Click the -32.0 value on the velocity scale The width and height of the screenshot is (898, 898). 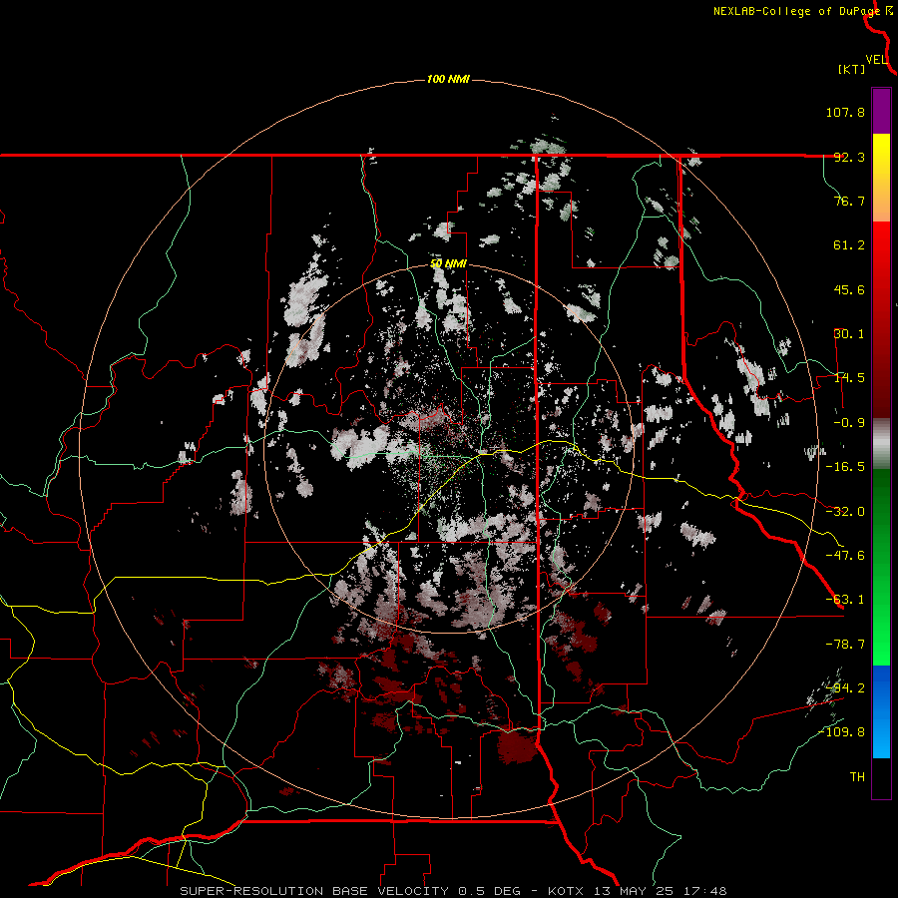coord(845,512)
